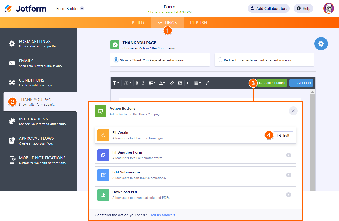This screenshot has height=221, width=339.
Task: Switch to the BUILD tab
Action: (138, 23)
